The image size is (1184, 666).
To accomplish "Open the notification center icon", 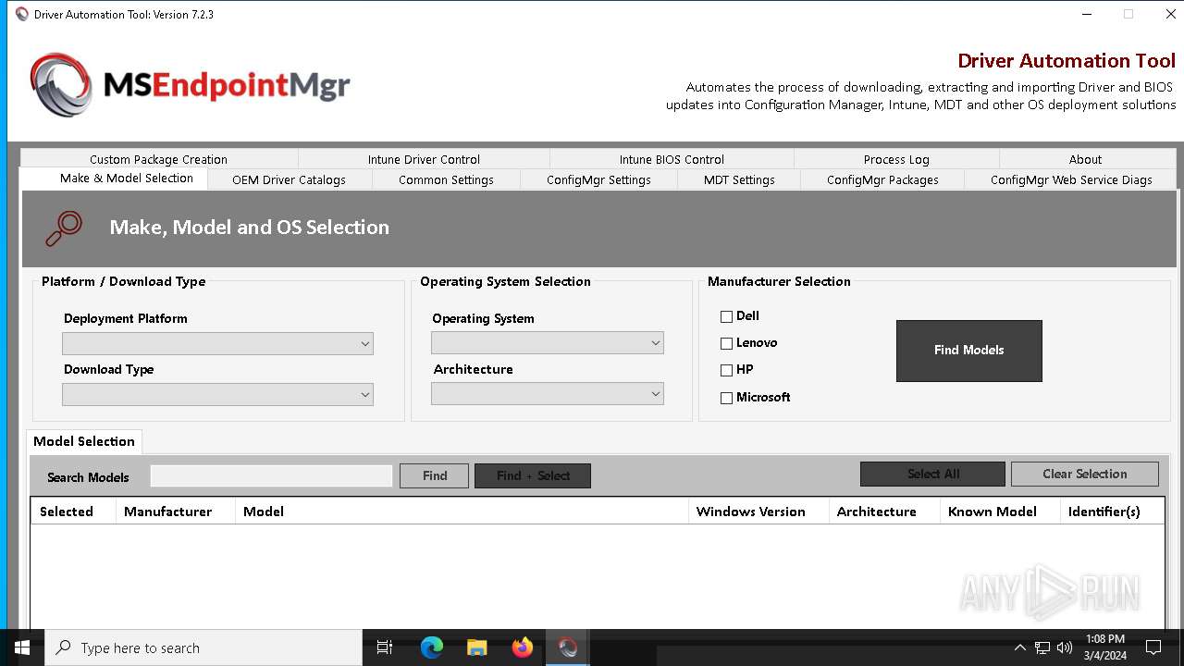I will tap(1153, 647).
